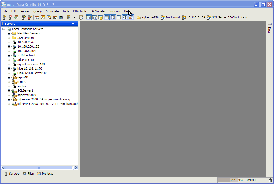The image size is (274, 184).
Task: Expand the repo-10 node
Action: (9, 77)
